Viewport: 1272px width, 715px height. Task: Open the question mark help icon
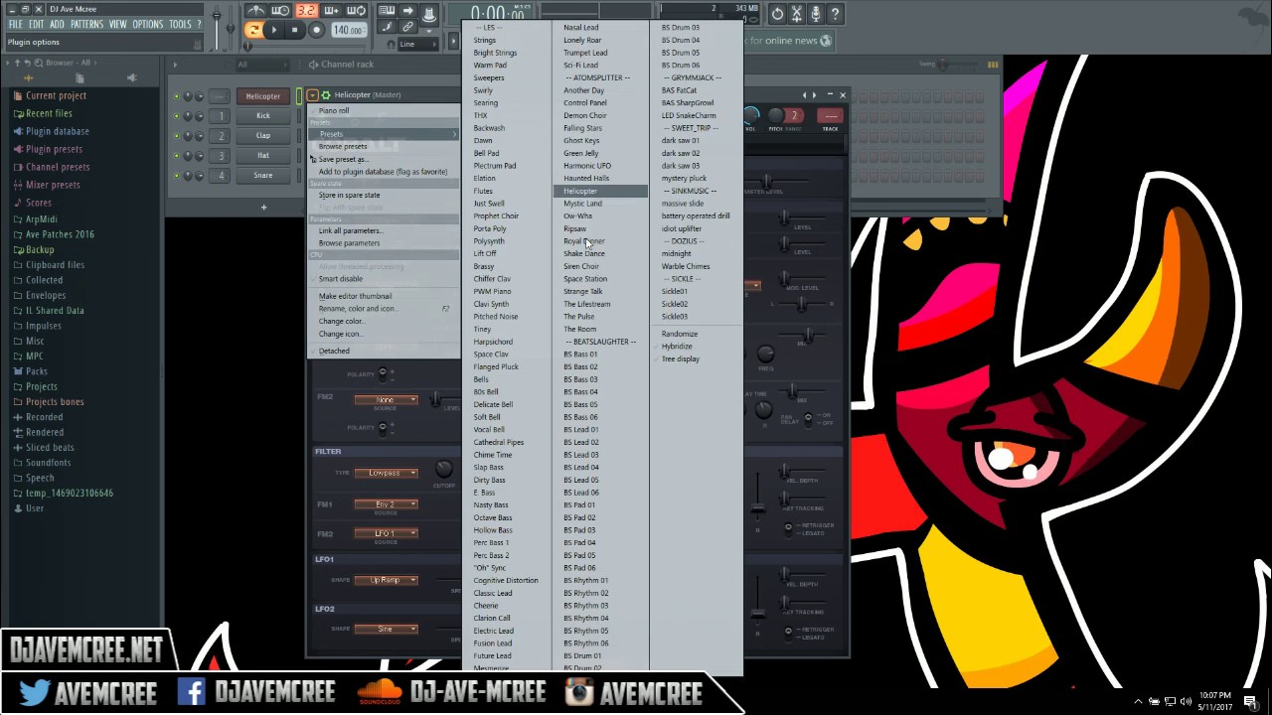point(835,14)
